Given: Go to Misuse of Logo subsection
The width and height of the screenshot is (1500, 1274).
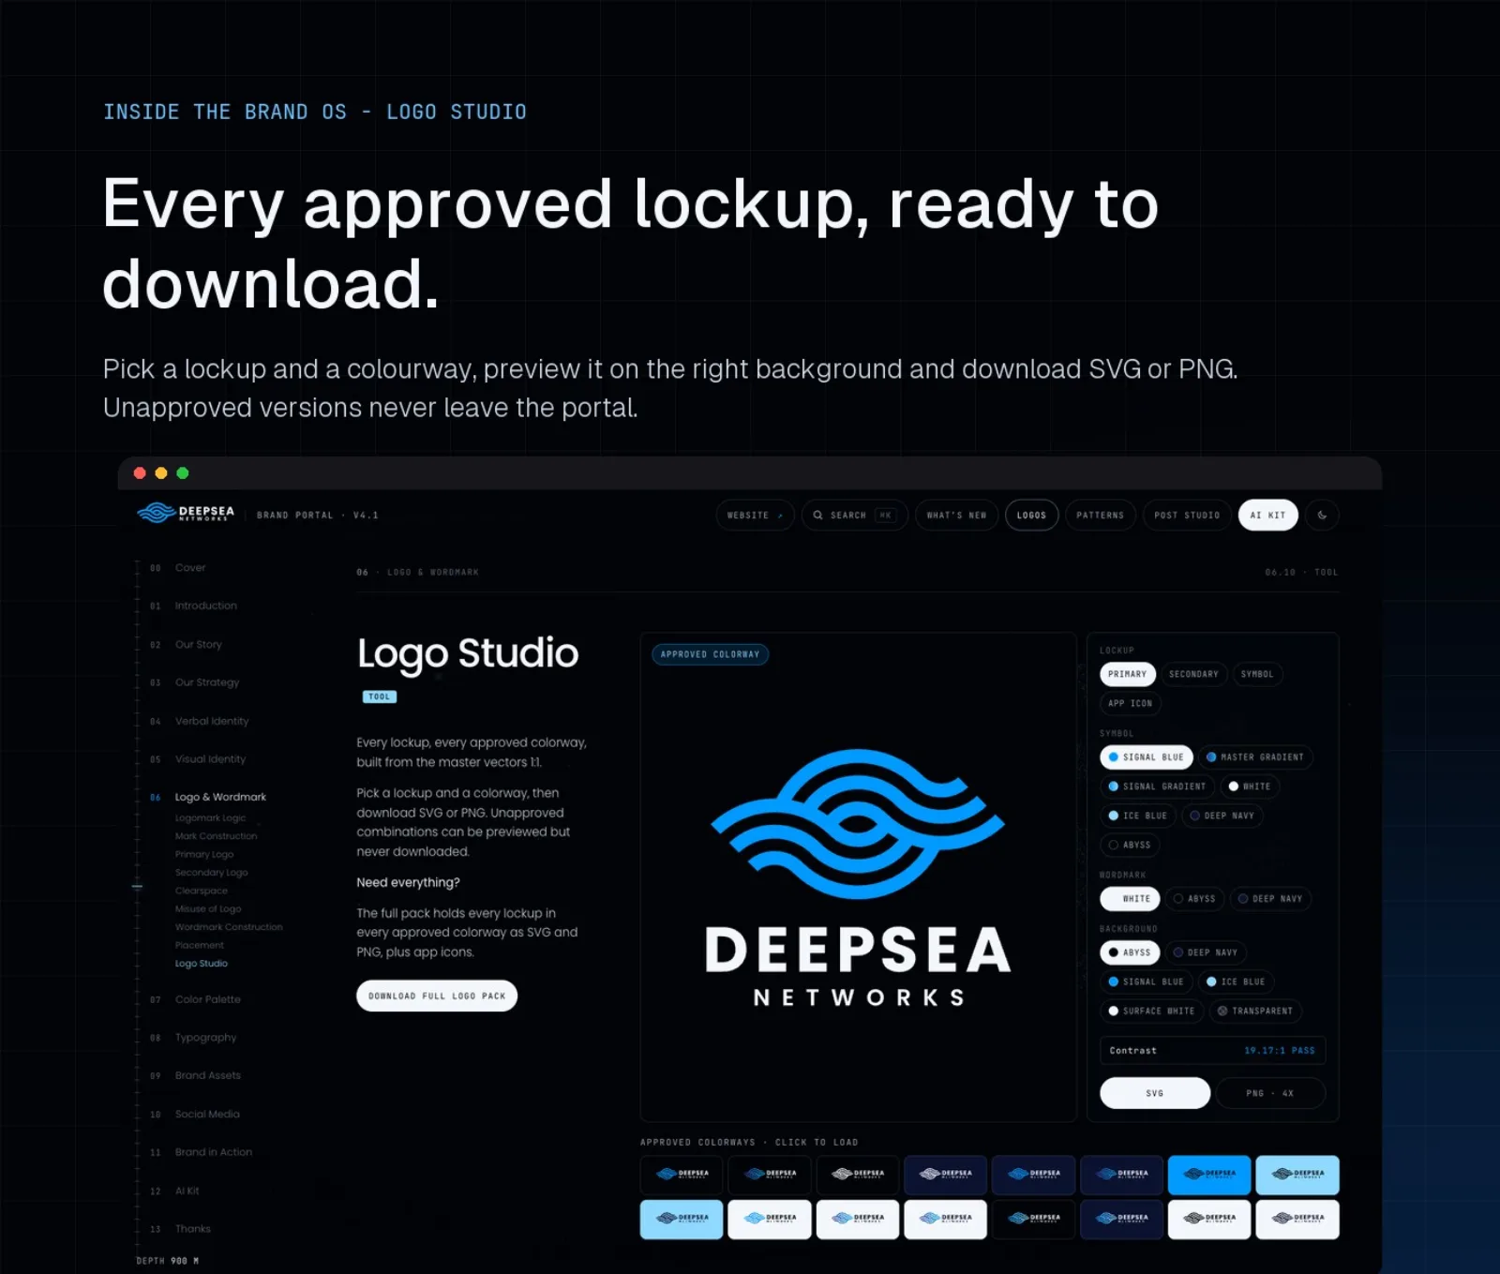Looking at the screenshot, I should [208, 908].
